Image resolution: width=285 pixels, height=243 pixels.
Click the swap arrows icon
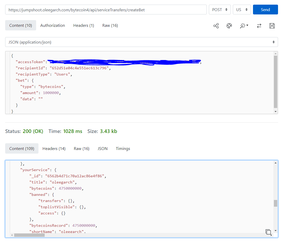pos(259,26)
